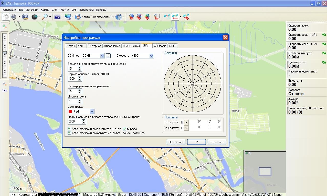This screenshot has width=327, height=196.
Task: Click the minimap viewport rectangle
Action: click(265, 171)
